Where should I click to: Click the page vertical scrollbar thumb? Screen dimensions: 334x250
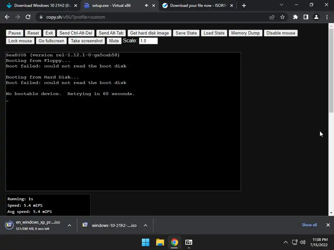pos(331,70)
